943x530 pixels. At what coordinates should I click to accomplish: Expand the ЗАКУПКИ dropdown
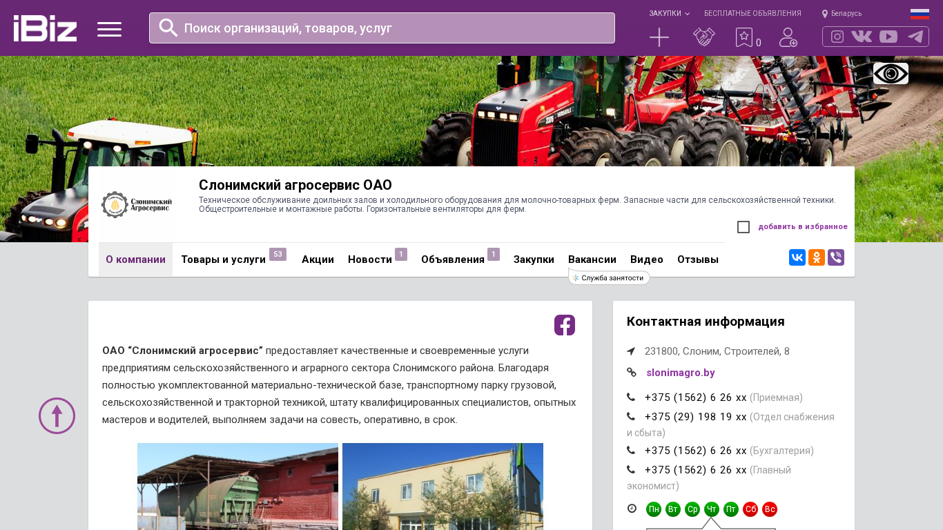(669, 14)
